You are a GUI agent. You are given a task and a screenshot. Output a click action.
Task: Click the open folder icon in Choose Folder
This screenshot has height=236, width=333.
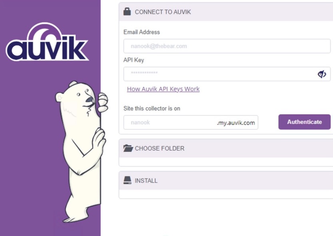pyautogui.click(x=128, y=148)
